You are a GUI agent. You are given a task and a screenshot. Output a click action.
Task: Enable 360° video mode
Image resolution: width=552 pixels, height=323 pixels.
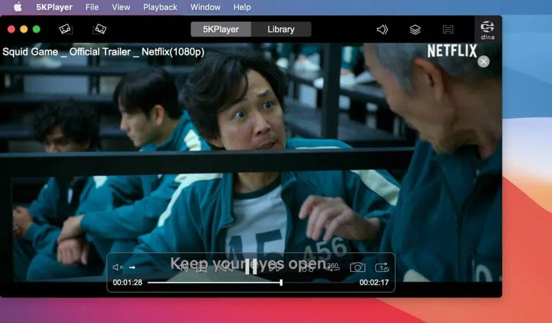tap(333, 268)
